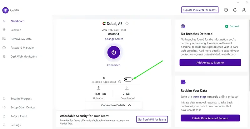The image size is (250, 129).
Task: Favorite Dubai, AE with the star icon
Action: tap(127, 23)
